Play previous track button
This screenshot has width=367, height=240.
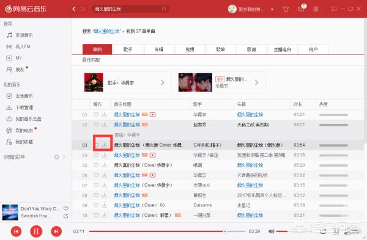coord(16,231)
